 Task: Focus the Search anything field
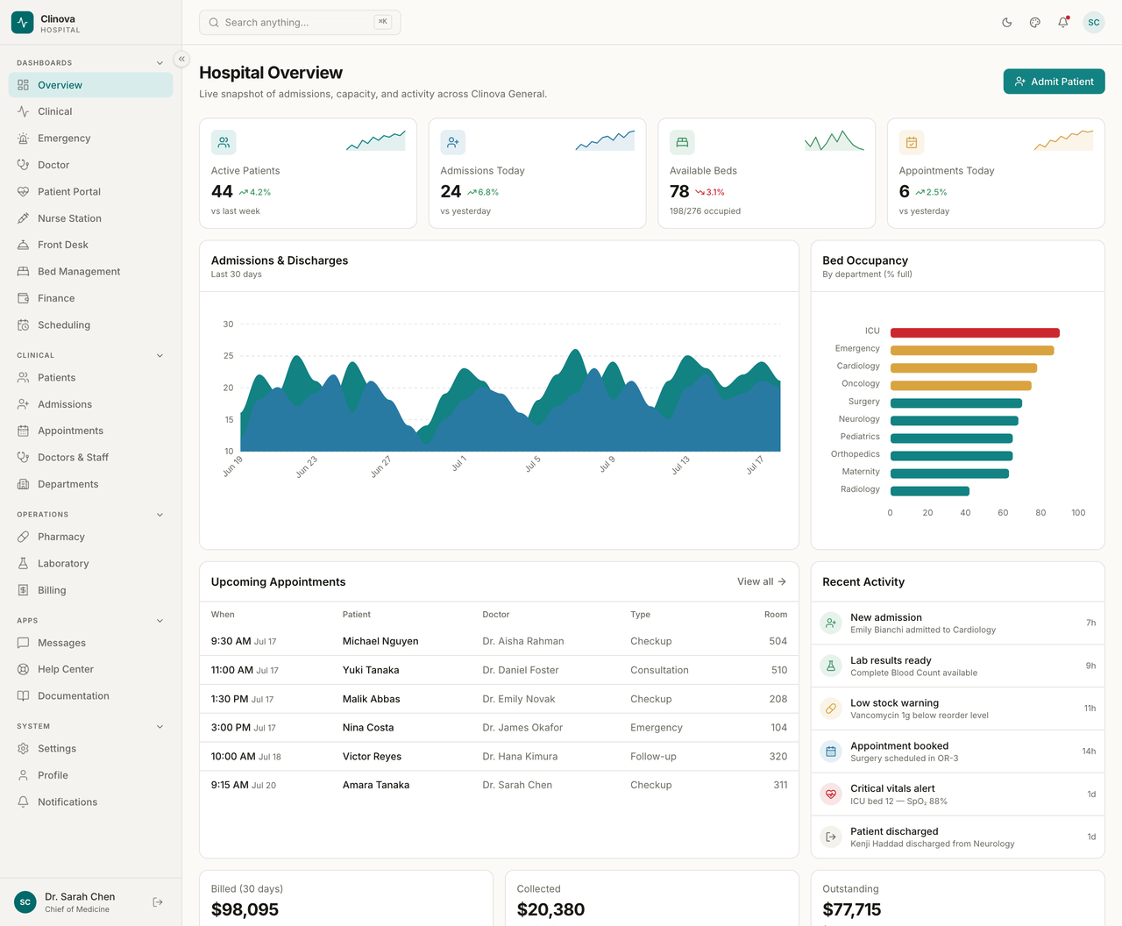tap(300, 23)
